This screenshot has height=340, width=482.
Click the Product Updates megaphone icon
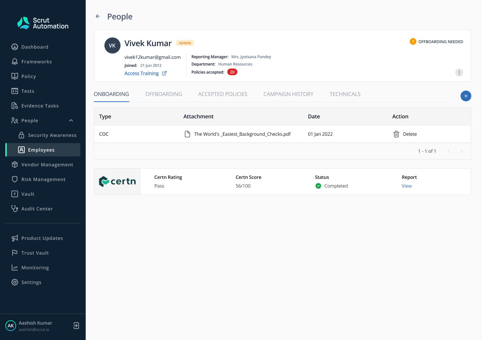coord(15,238)
